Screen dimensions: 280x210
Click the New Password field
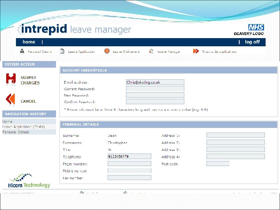[x=155, y=95]
